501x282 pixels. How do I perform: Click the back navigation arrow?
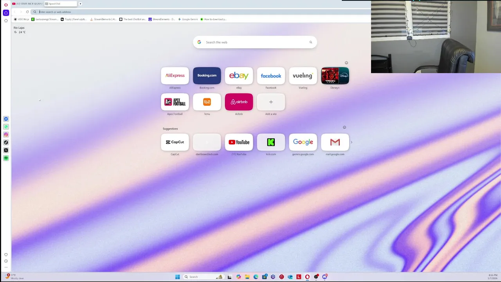[x=15, y=12]
